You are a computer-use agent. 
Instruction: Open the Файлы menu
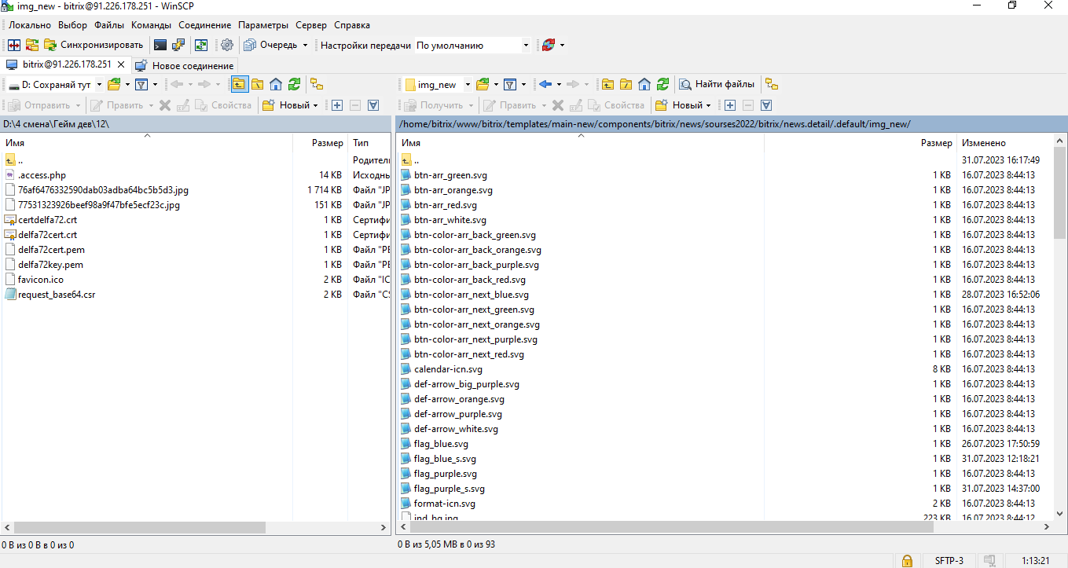pyautogui.click(x=109, y=25)
